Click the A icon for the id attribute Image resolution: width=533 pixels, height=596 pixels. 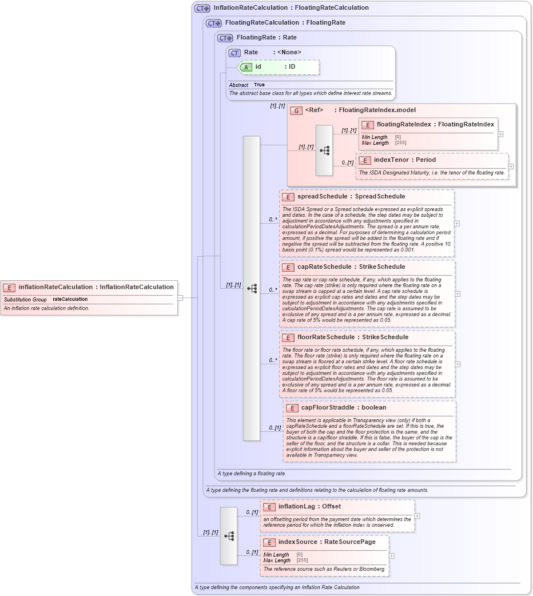[246, 67]
